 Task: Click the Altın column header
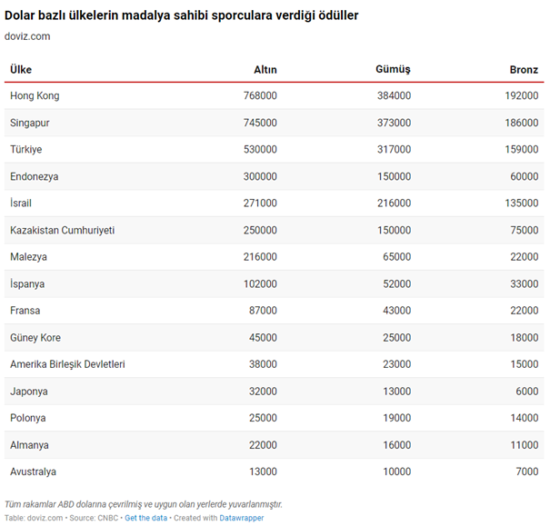tap(265, 70)
